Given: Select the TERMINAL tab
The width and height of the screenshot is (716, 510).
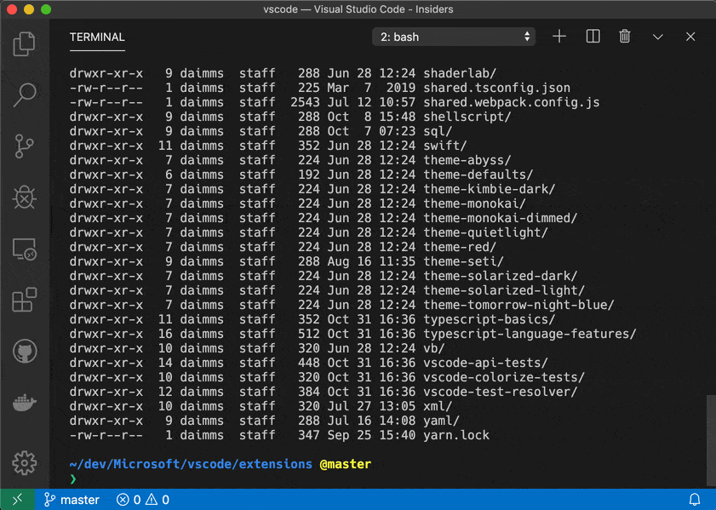Looking at the screenshot, I should (97, 37).
